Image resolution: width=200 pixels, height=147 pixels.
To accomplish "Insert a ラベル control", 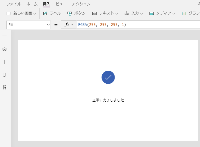I will point(52,13).
